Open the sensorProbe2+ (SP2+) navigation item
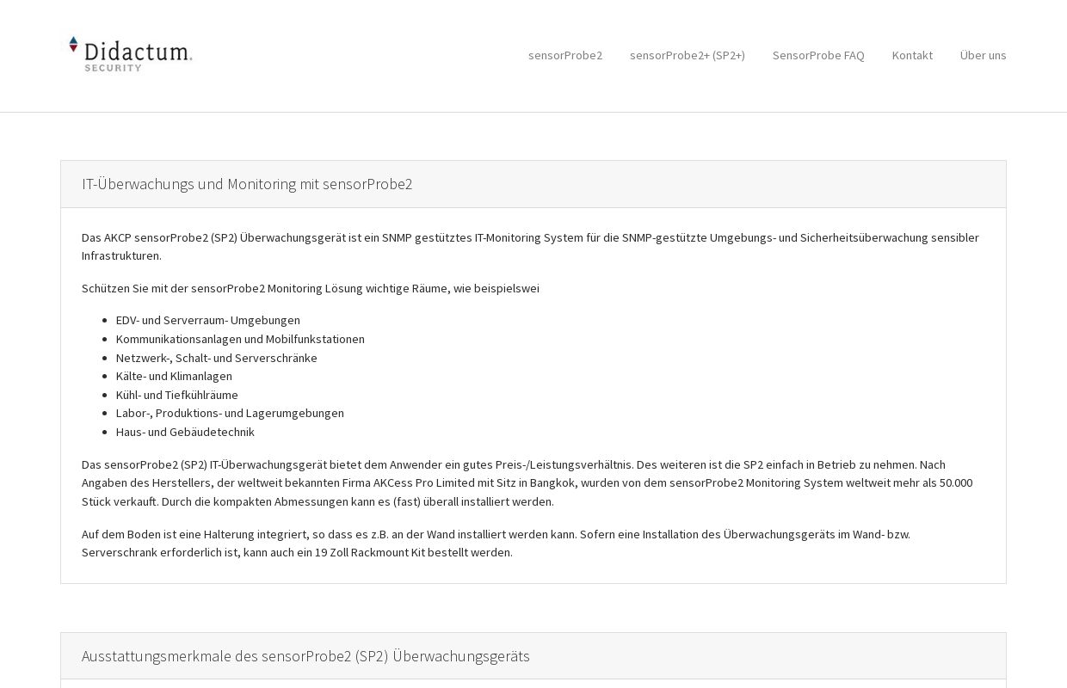The height and width of the screenshot is (688, 1067). coord(688,55)
